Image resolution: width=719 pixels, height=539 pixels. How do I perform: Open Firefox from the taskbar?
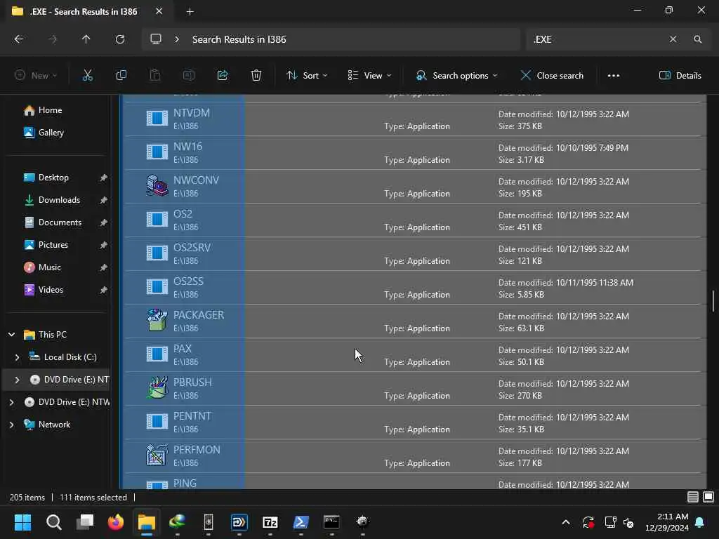(x=116, y=522)
